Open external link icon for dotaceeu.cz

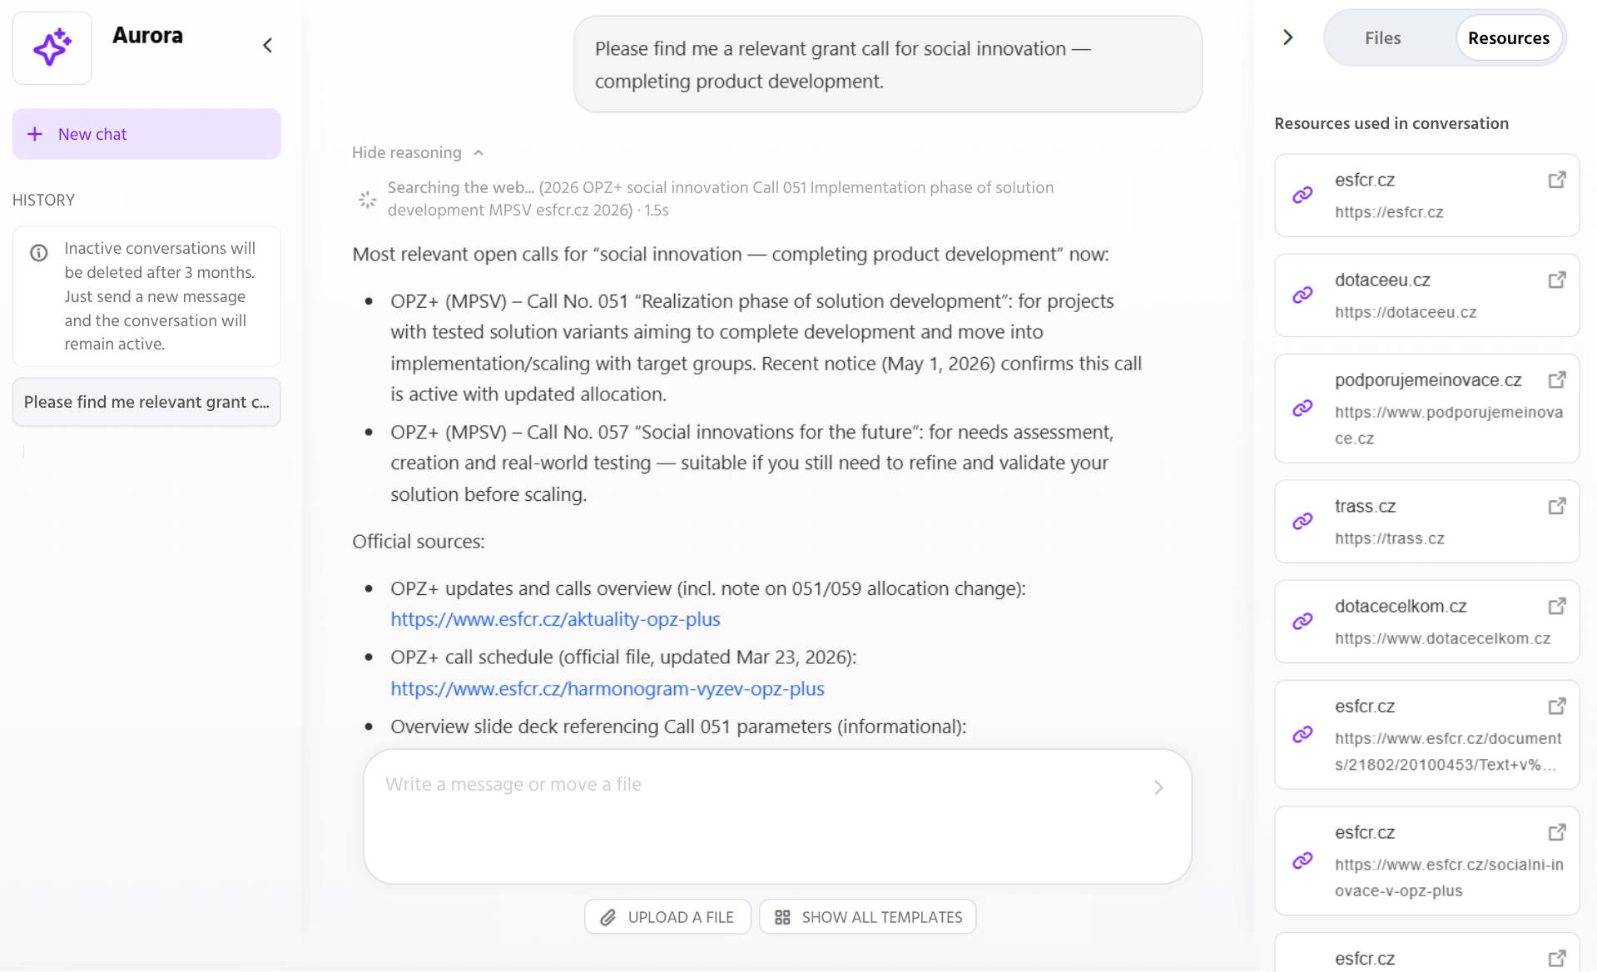click(x=1557, y=280)
